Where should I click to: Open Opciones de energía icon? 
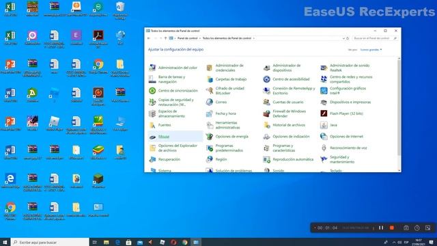210,137
